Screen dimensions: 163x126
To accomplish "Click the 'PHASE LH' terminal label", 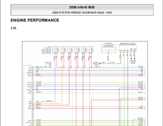I will point(29,90).
